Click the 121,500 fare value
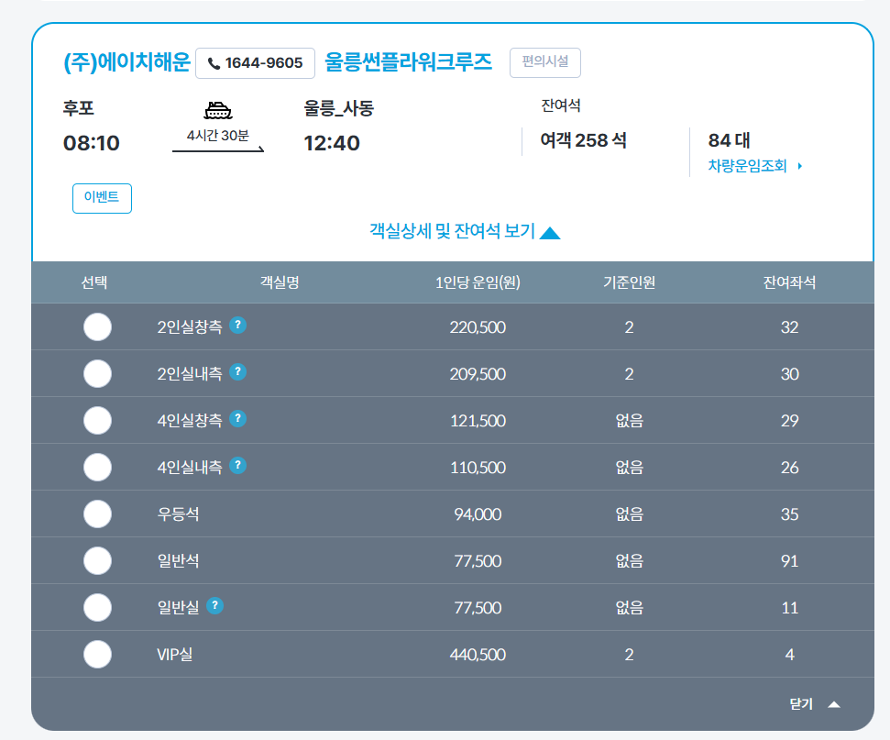 [x=478, y=421]
